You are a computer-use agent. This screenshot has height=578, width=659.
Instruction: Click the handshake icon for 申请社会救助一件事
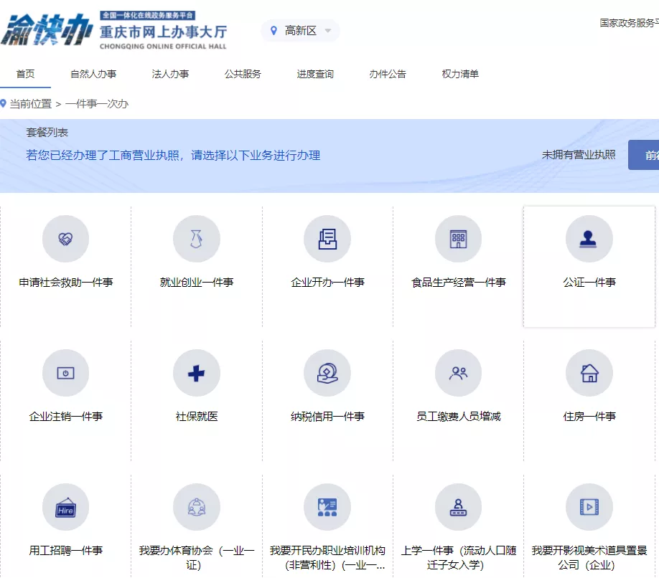pos(65,240)
